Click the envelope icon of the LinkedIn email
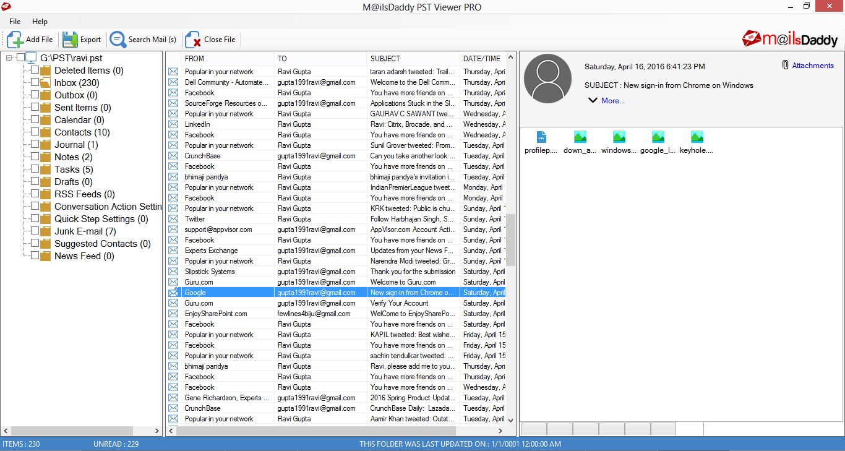Screen dimensions: 845x451 (173, 124)
